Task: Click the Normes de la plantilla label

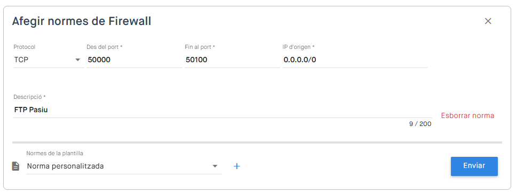Action: pyautogui.click(x=54, y=153)
